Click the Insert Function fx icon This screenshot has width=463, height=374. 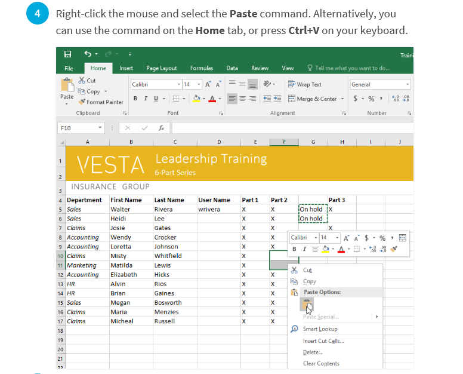click(x=161, y=128)
